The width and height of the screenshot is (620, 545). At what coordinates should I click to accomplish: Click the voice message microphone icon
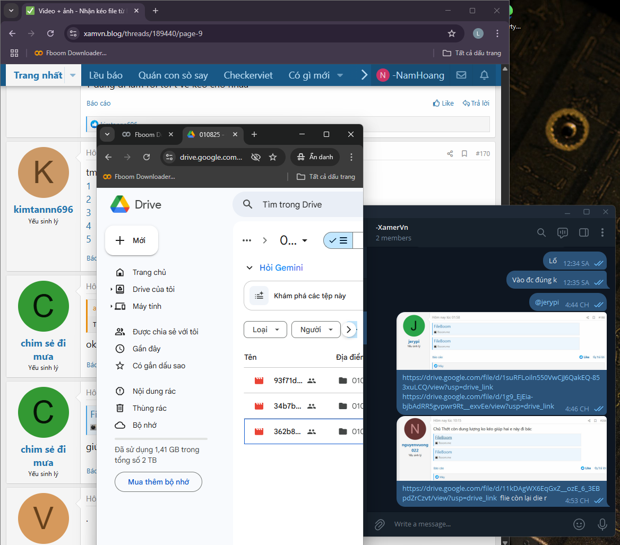pyautogui.click(x=602, y=524)
